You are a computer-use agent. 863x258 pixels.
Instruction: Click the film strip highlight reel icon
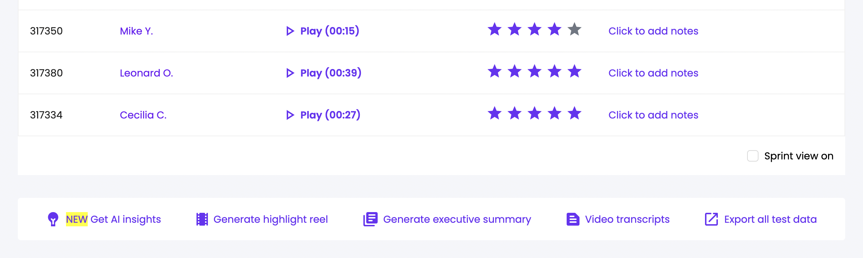coord(202,219)
